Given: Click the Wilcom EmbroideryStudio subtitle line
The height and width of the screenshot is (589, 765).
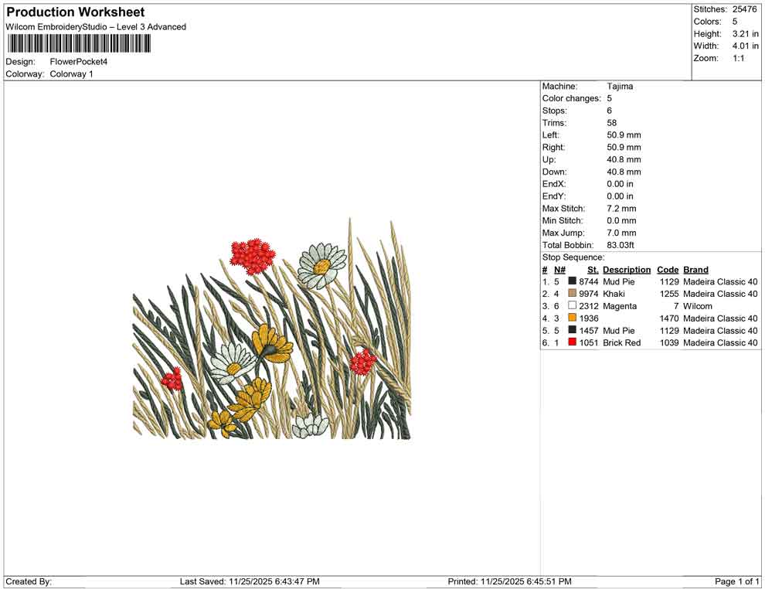Looking at the screenshot, I should pyautogui.click(x=96, y=27).
